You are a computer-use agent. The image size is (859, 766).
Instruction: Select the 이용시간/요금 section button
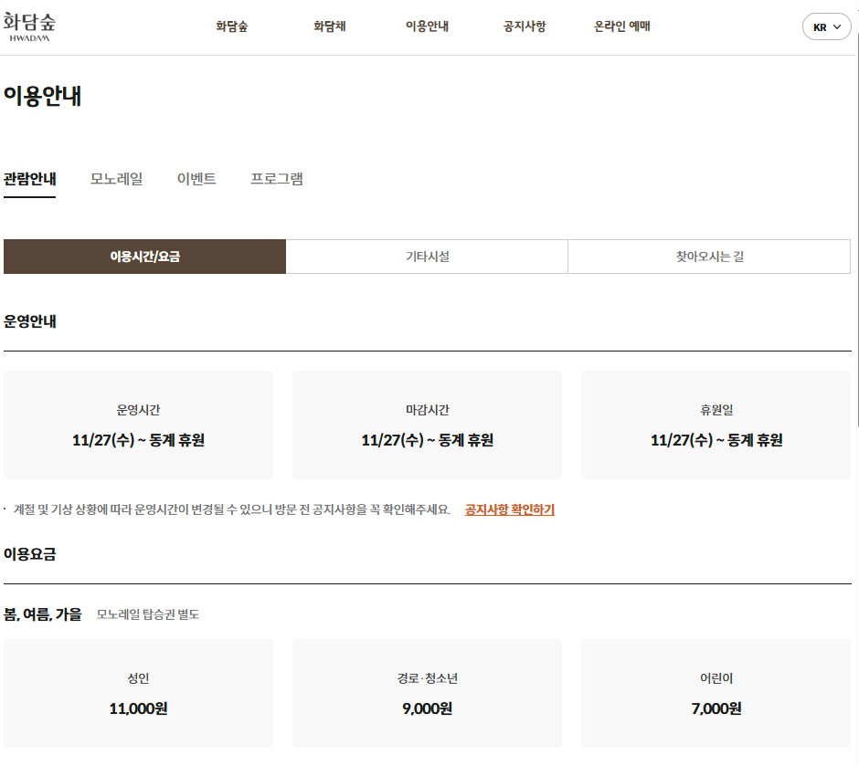point(144,256)
